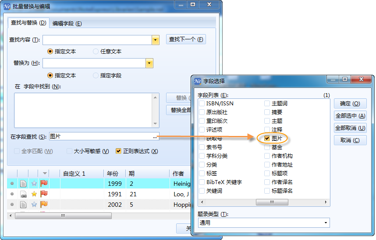The height and width of the screenshot is (240, 376).
Task: Uncheck the 图片 field checkbox
Action: pos(267,138)
